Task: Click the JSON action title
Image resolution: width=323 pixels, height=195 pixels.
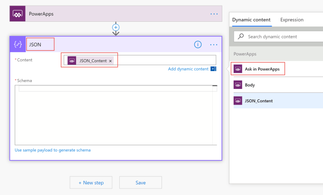Action: [35, 44]
